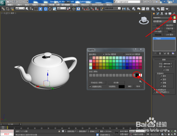Select the 3ds Max palette radio button

103,54
